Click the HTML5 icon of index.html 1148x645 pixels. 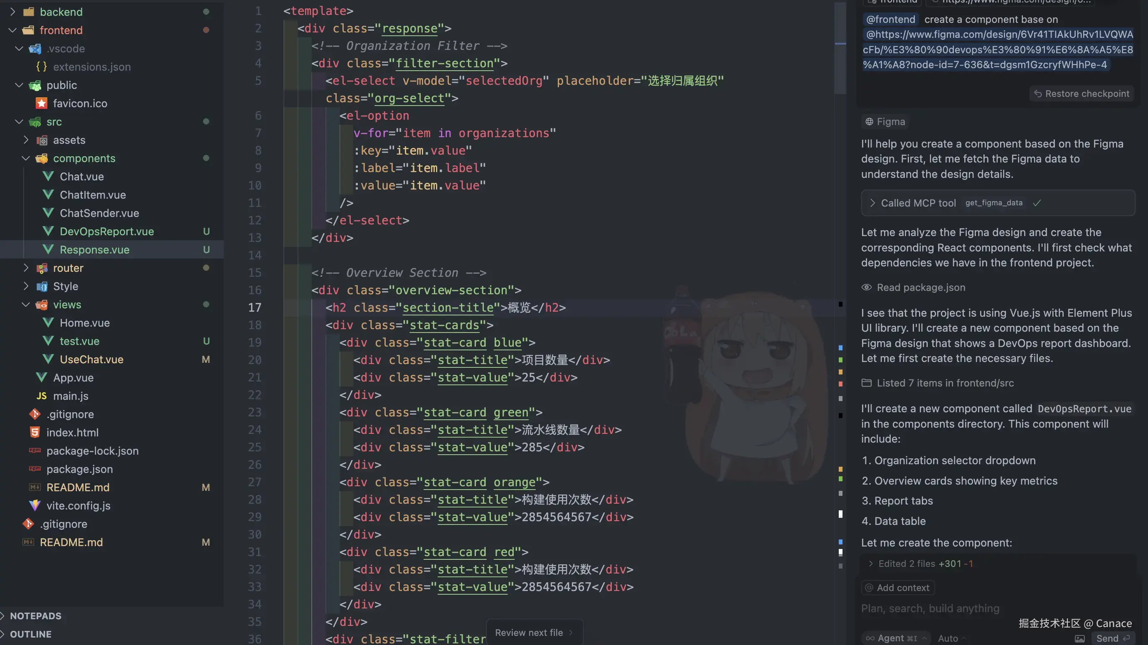coord(35,432)
